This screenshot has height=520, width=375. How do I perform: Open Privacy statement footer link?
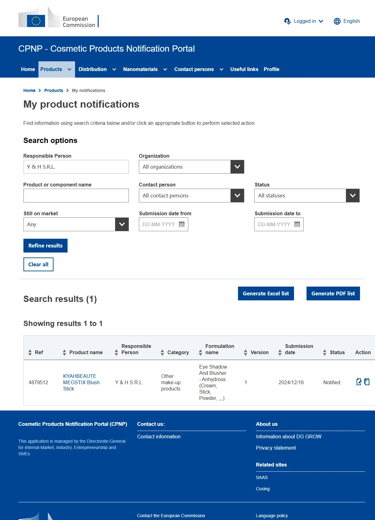(x=276, y=448)
